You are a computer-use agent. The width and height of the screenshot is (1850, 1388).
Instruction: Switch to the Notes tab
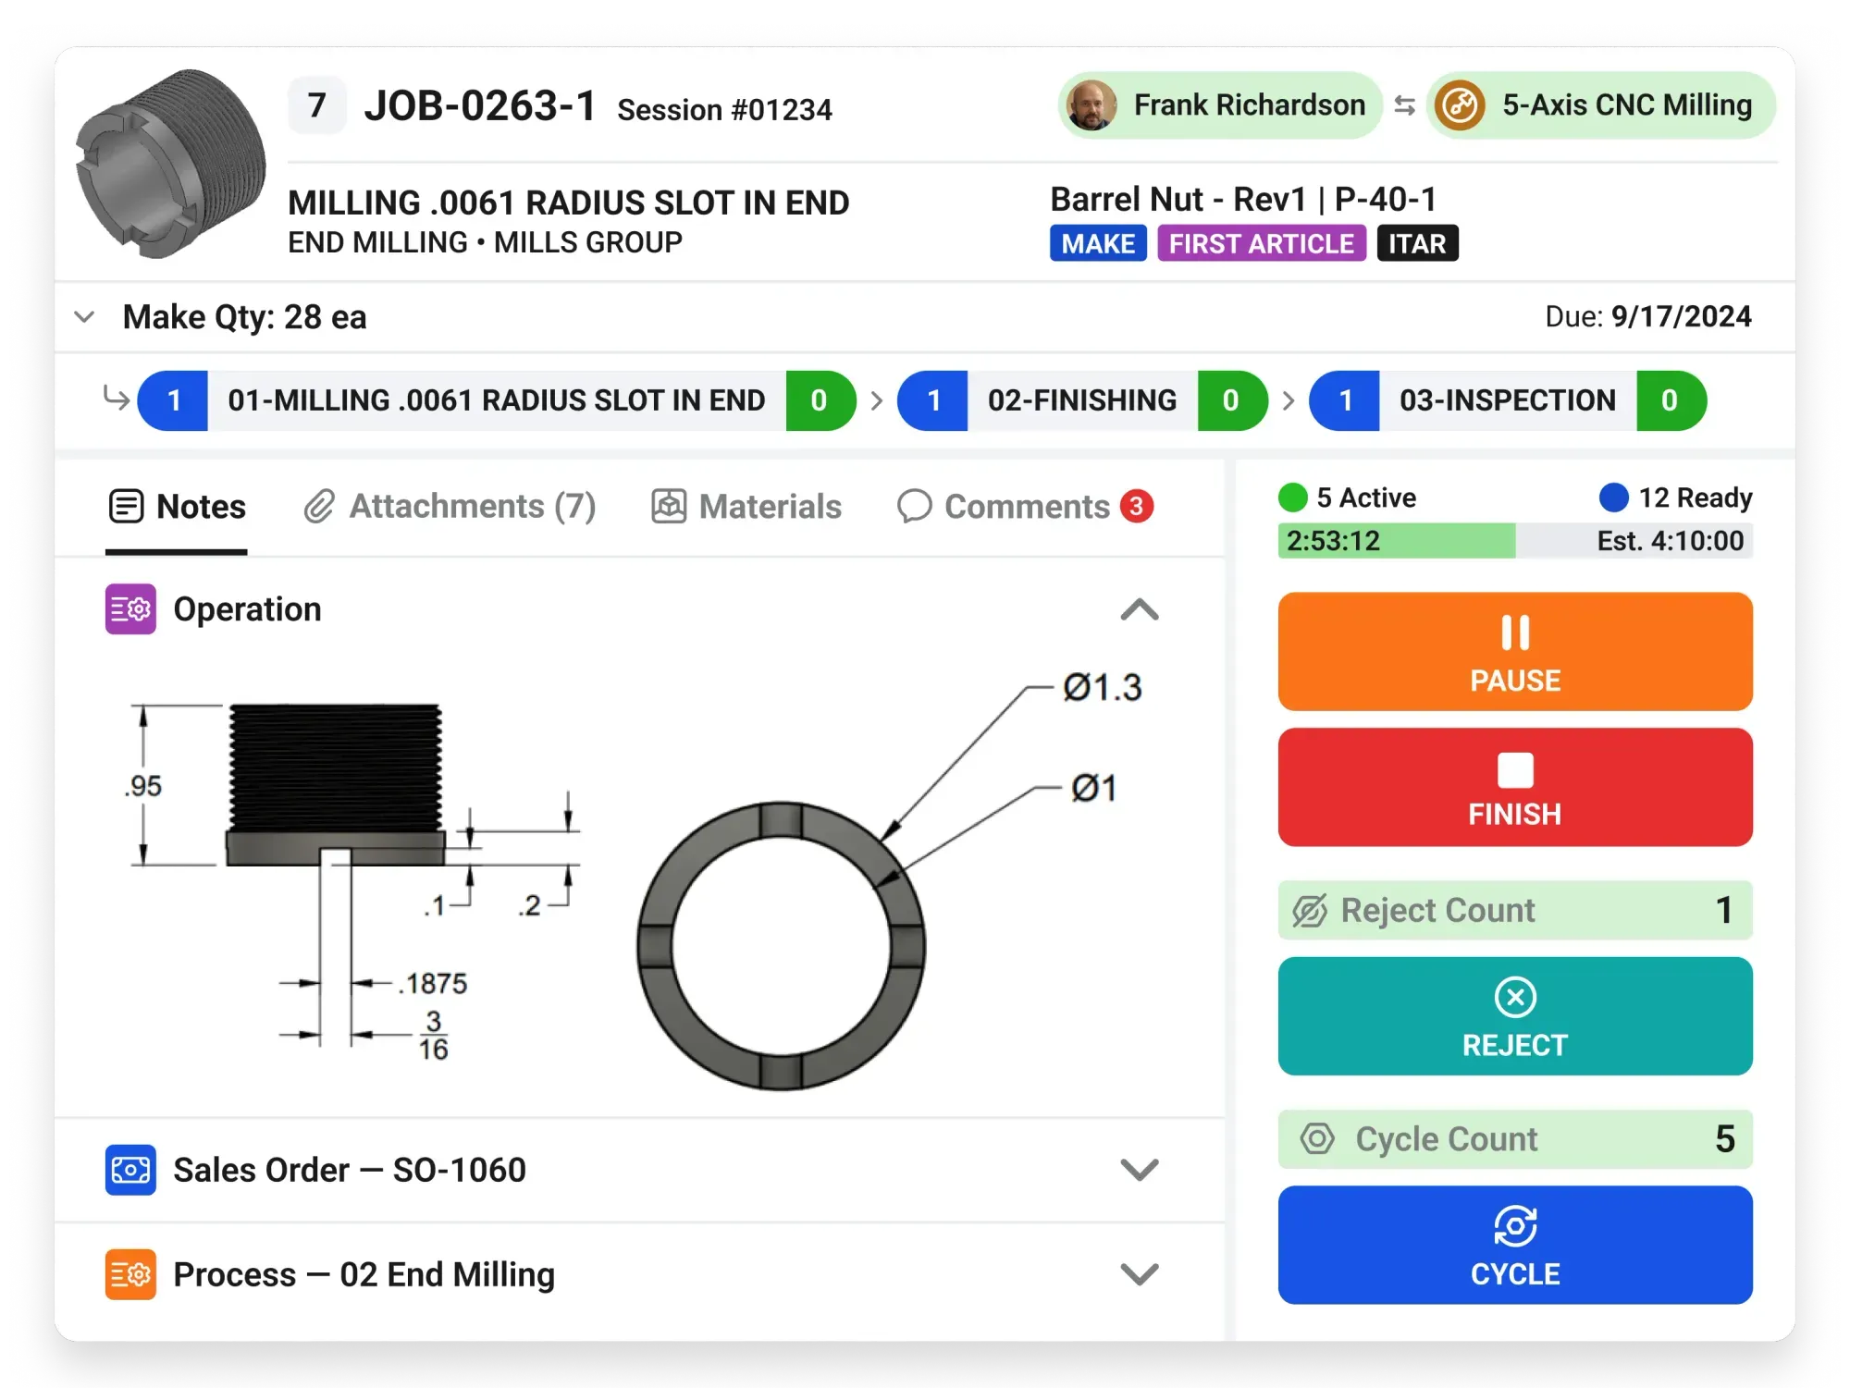tap(177, 507)
